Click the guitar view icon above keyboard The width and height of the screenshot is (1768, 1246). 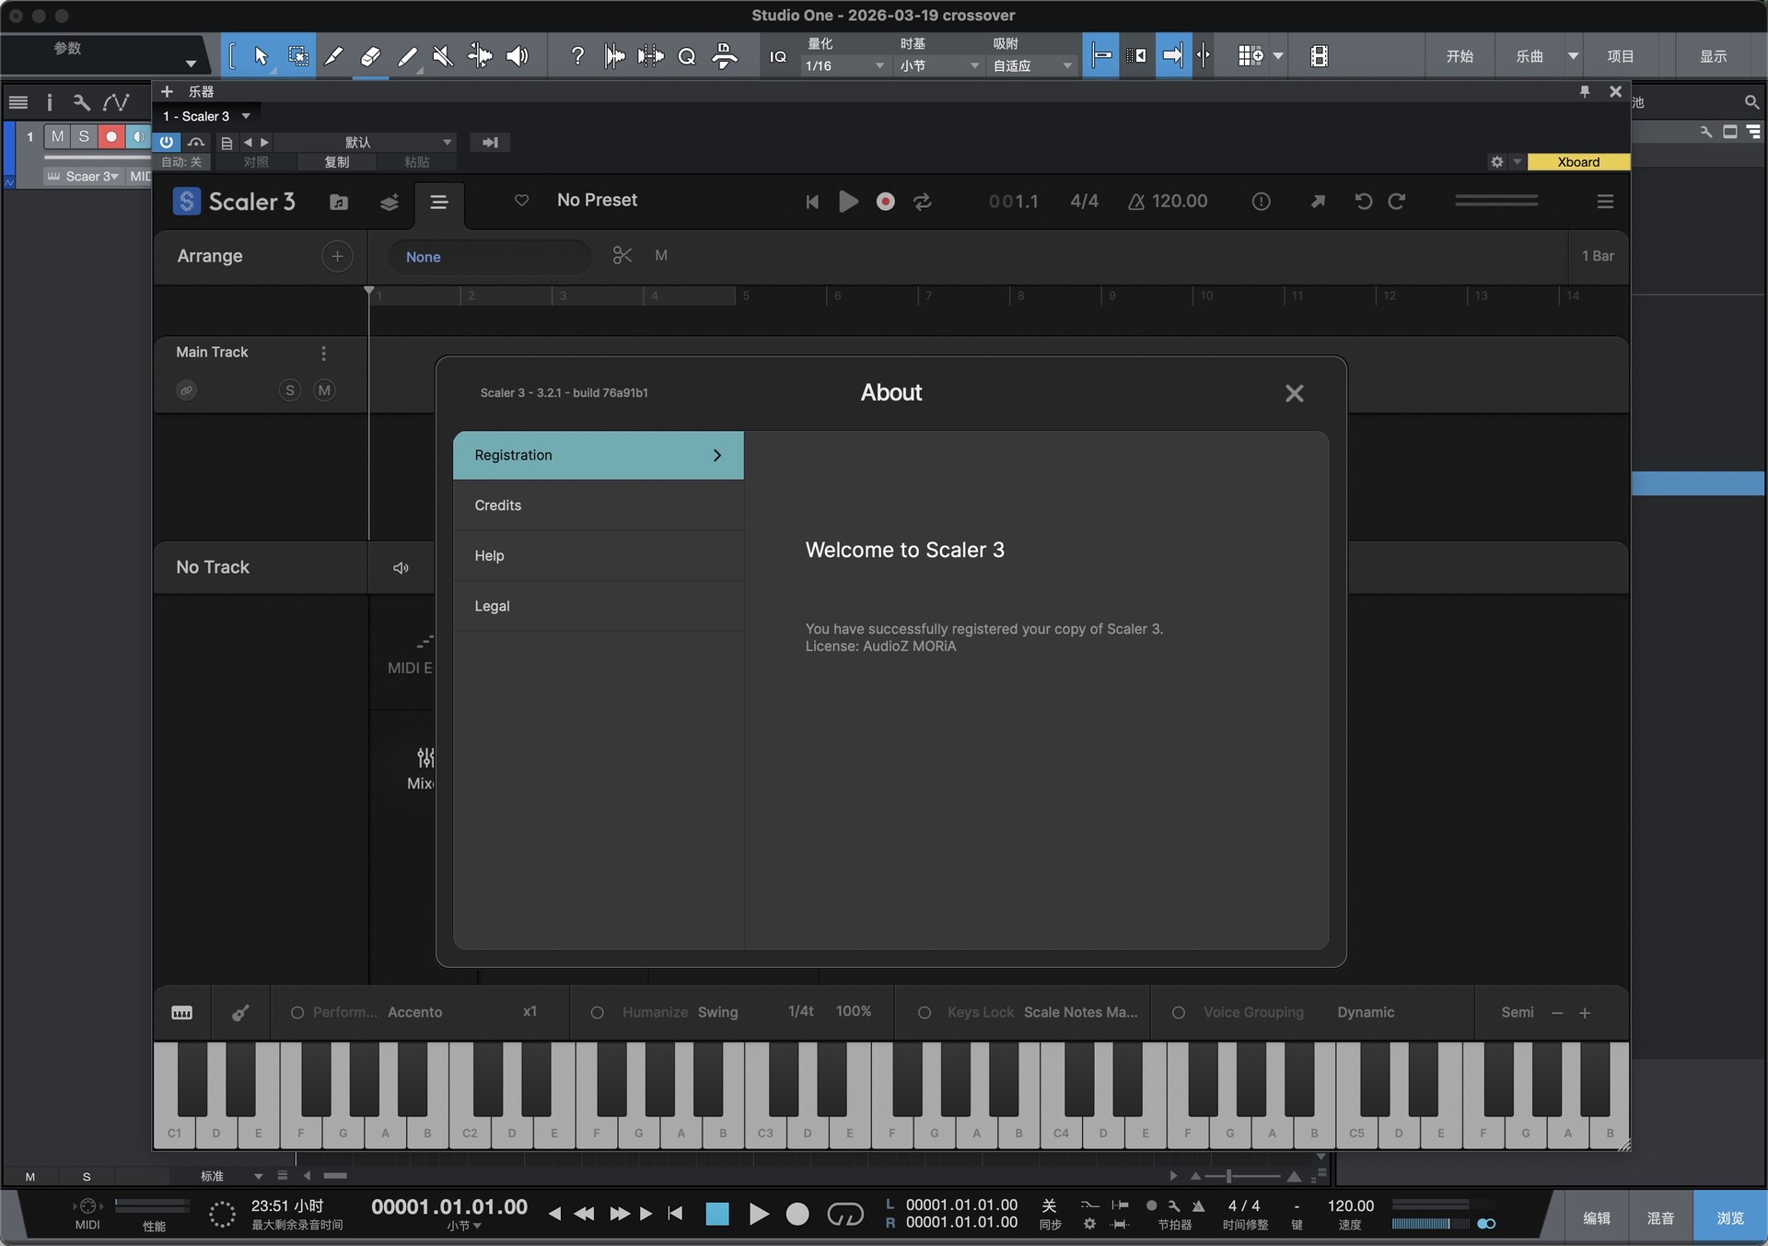click(240, 1013)
